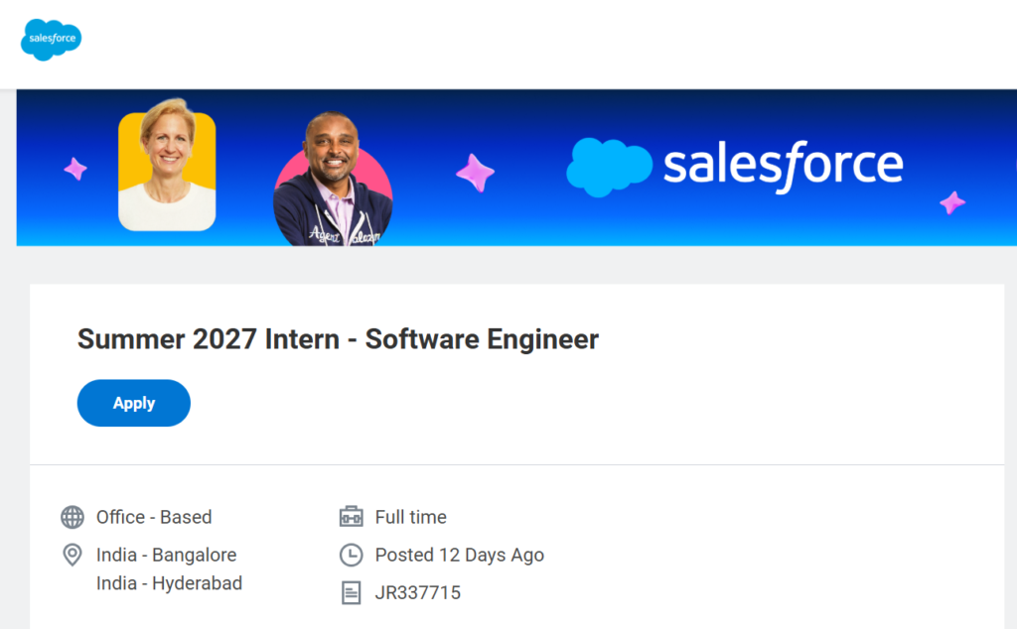Click the pink star at banner's right
1017x629 pixels.
(x=952, y=202)
